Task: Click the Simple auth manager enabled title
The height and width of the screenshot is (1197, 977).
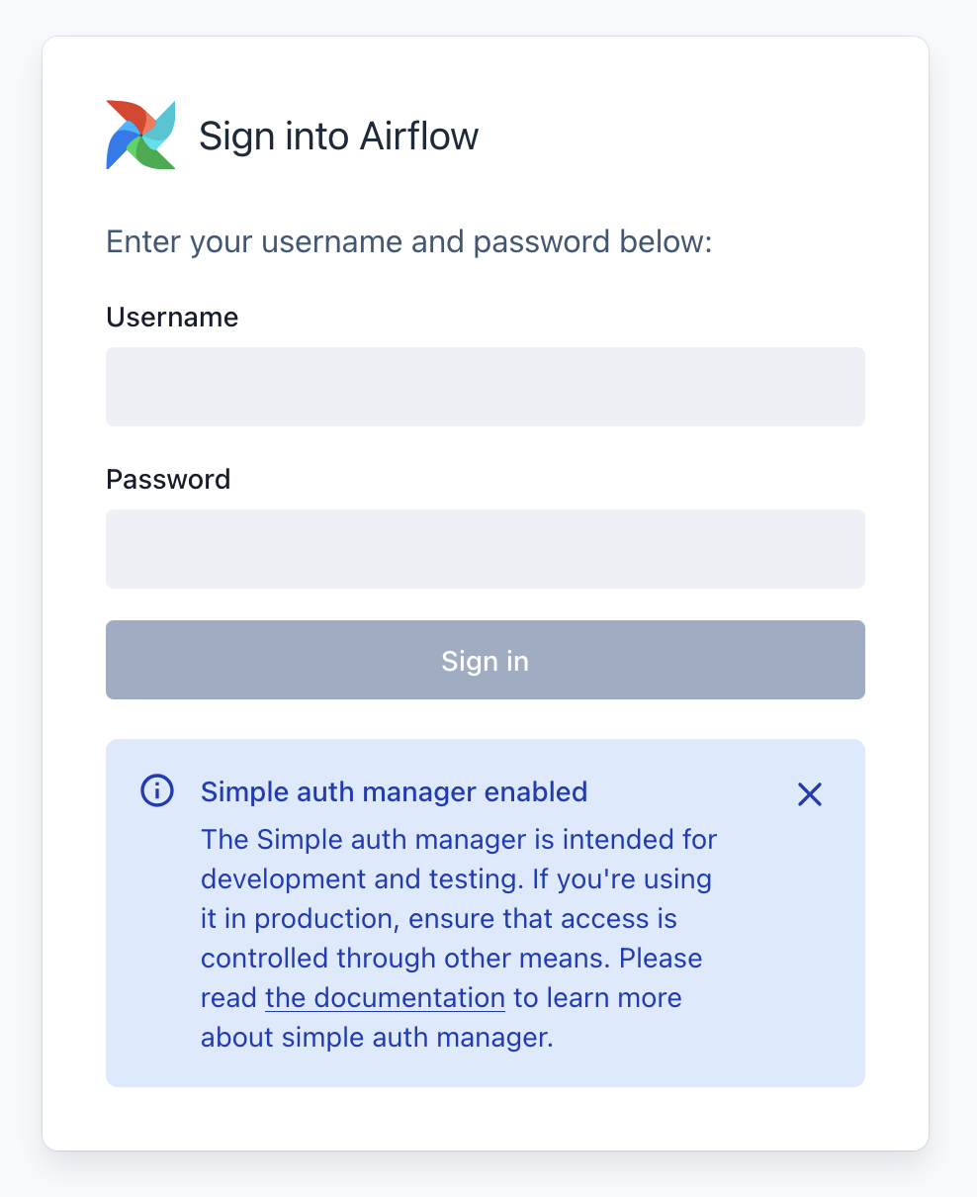Action: pos(394,791)
